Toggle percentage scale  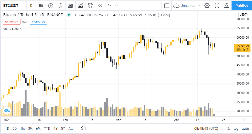point(228,128)
